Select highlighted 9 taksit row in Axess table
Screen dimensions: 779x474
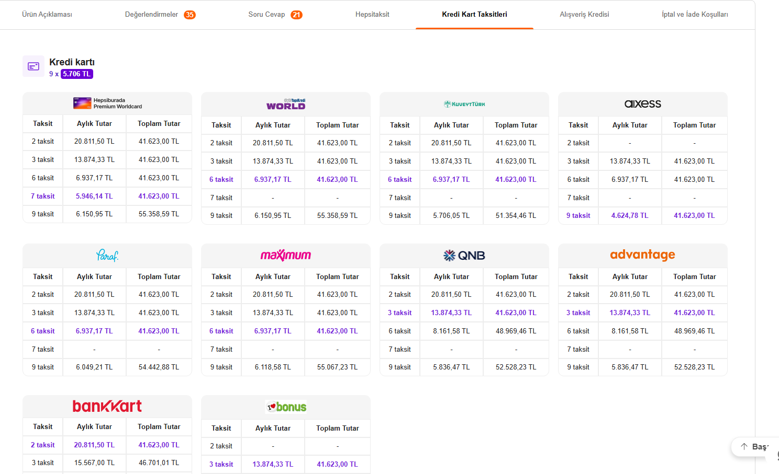pos(643,215)
